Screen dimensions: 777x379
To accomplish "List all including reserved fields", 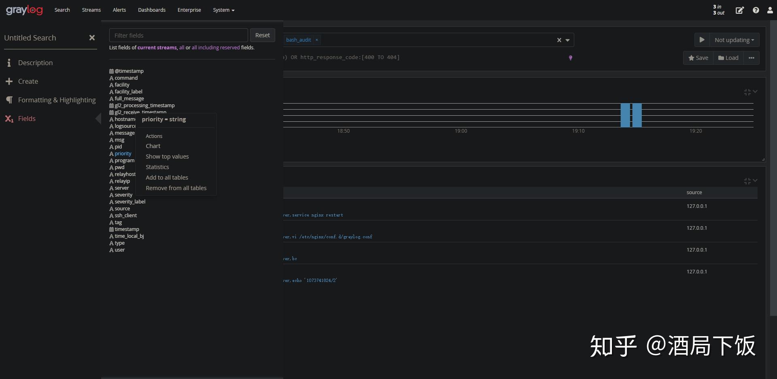I will pyautogui.click(x=216, y=48).
